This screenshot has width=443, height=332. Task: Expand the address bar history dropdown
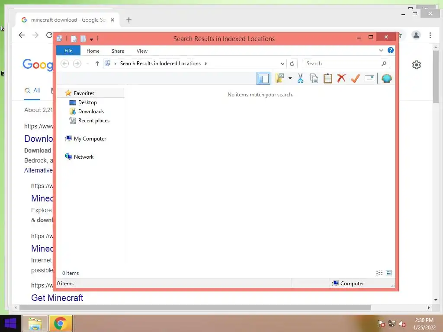[x=282, y=64]
